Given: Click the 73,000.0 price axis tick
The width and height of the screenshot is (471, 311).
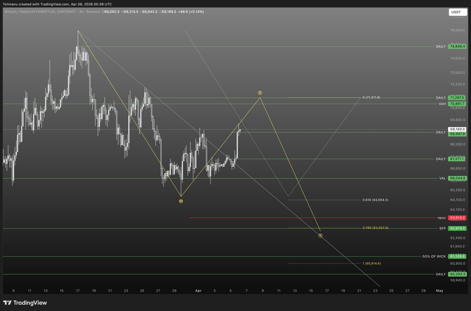Looking at the screenshot, I should (458, 73).
